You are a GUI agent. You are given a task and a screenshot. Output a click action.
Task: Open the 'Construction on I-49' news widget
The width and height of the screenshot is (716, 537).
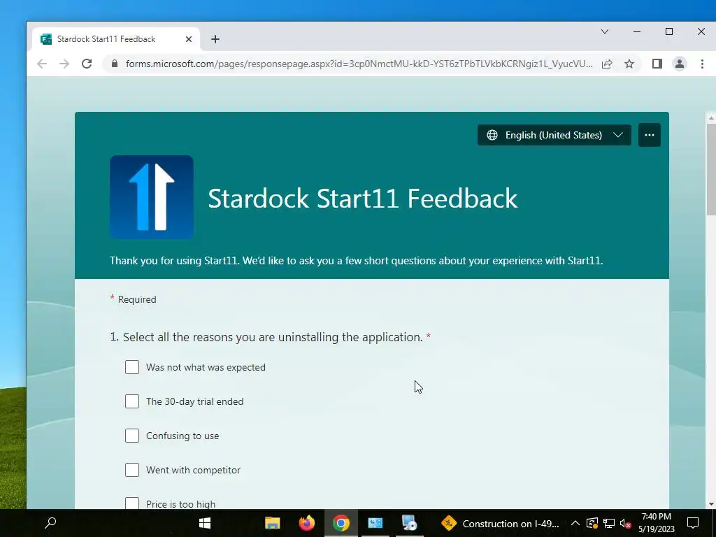pyautogui.click(x=501, y=523)
